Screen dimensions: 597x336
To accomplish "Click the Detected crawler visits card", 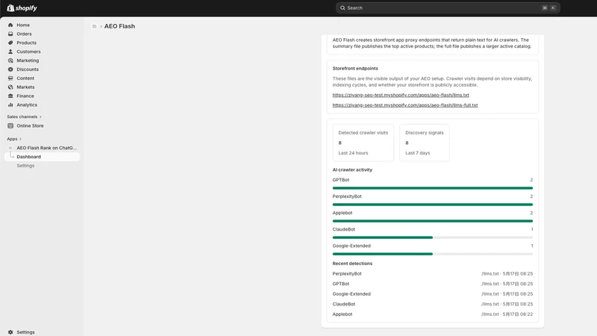I will (x=363, y=143).
